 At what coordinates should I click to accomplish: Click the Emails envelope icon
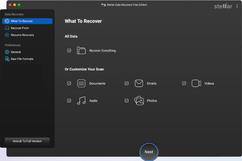pos(139,83)
